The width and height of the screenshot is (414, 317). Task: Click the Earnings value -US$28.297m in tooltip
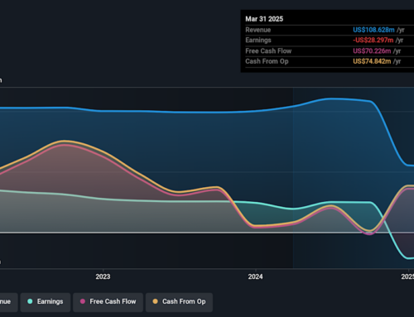pos(373,41)
